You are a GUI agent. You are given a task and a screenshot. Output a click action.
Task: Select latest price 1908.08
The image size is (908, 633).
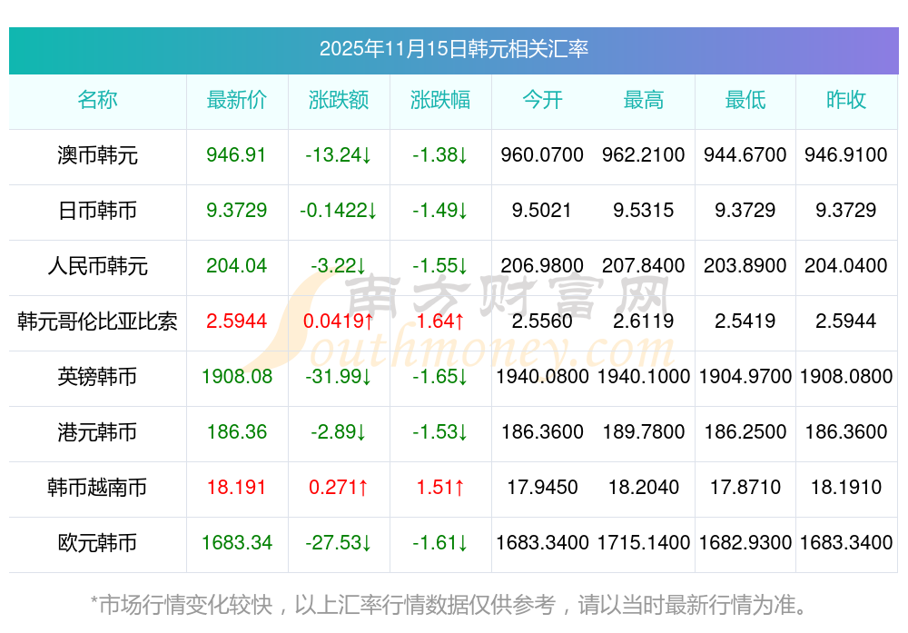click(x=237, y=377)
